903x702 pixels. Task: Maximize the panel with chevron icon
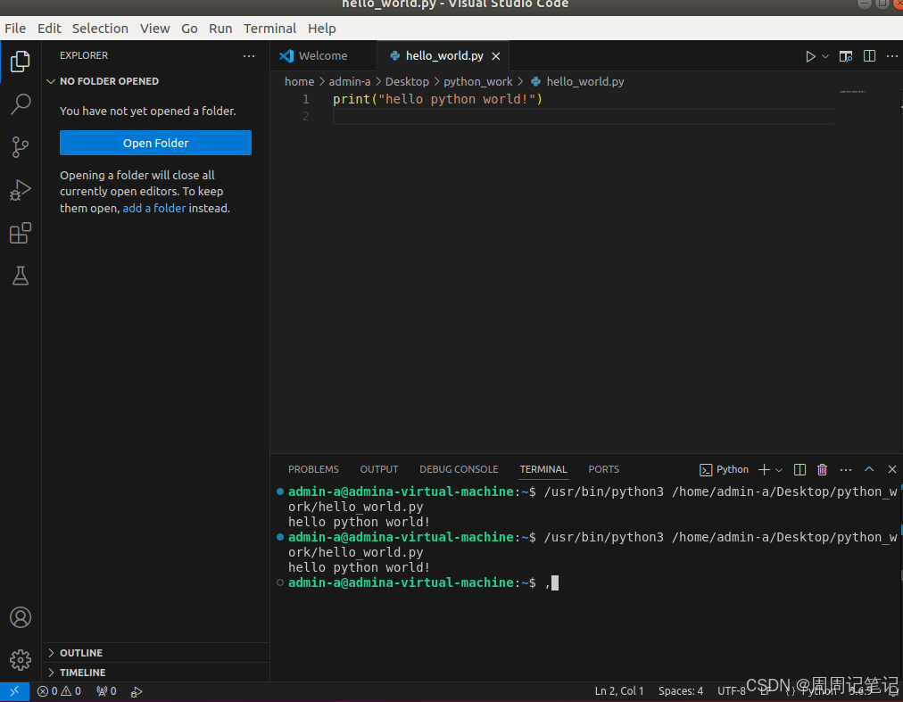click(868, 469)
